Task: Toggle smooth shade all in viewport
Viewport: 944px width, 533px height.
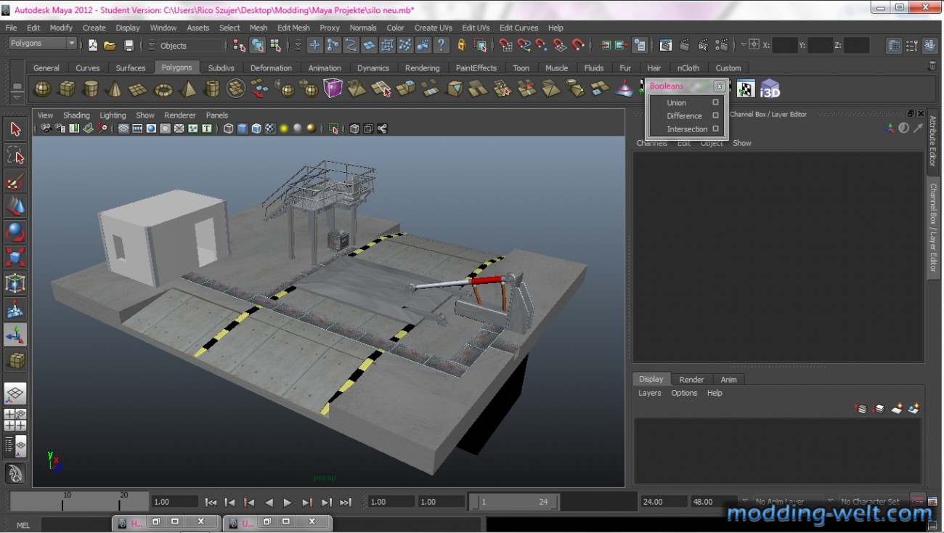Action: tap(243, 129)
